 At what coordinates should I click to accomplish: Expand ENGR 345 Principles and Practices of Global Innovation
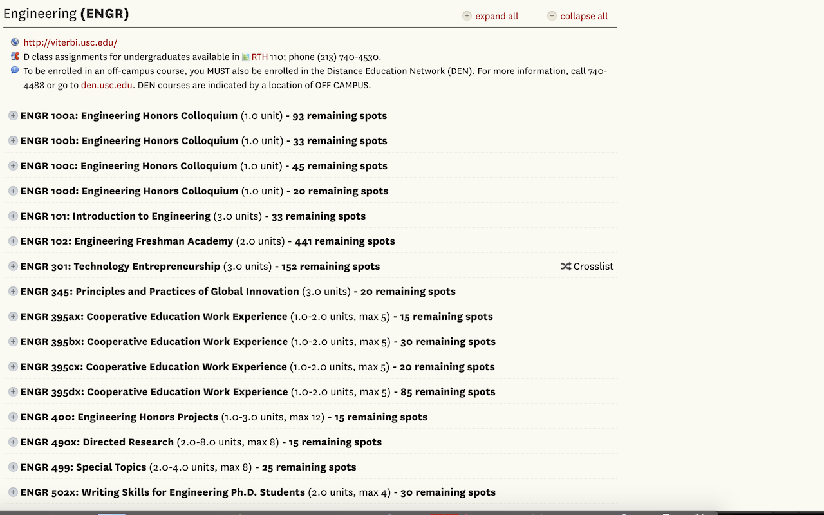pos(13,292)
